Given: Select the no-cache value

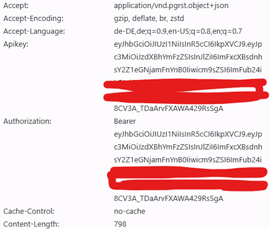Looking at the screenshot, I should tap(130, 211).
